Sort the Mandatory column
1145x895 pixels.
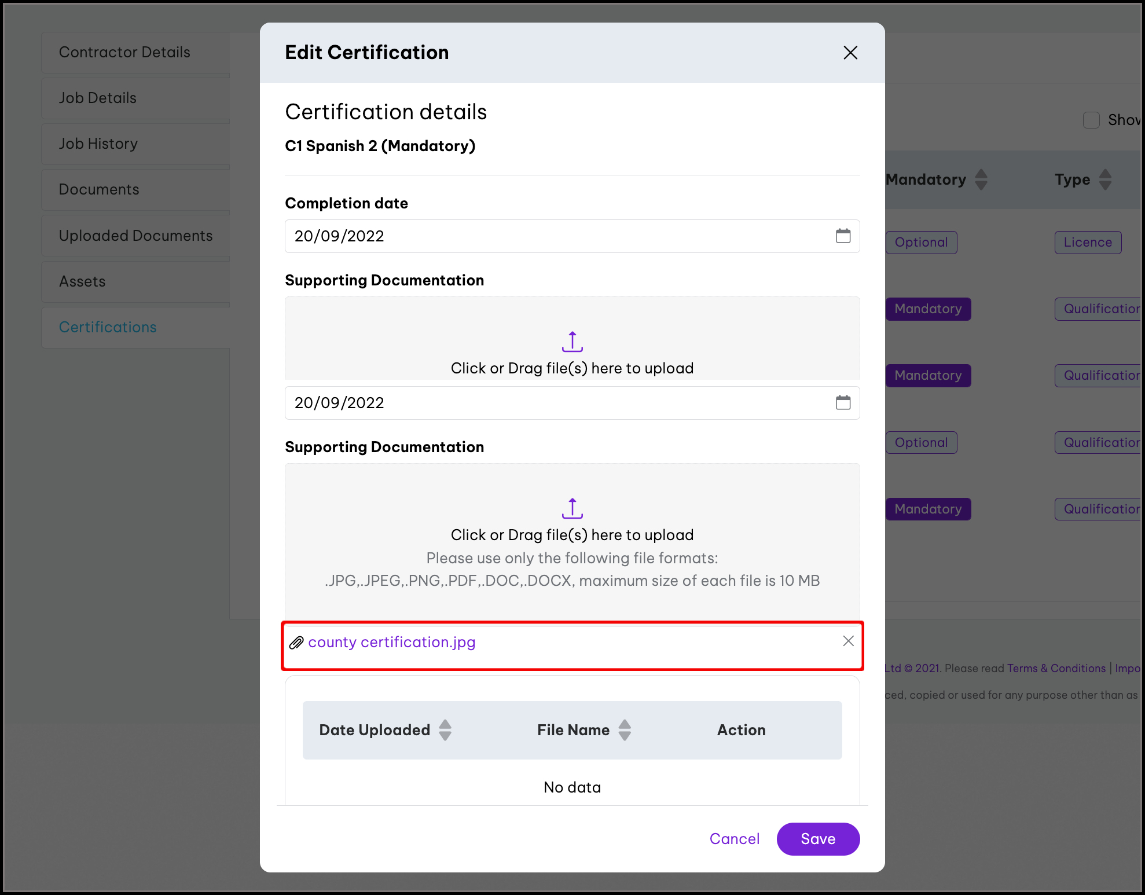(x=981, y=179)
